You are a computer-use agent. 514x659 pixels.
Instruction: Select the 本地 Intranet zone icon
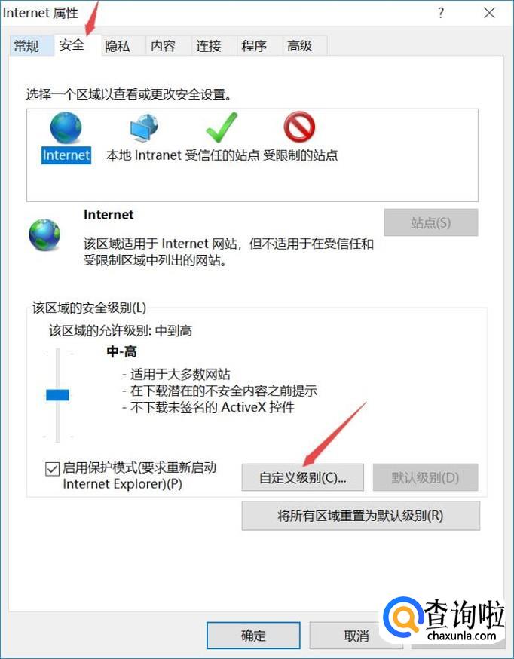pos(144,127)
